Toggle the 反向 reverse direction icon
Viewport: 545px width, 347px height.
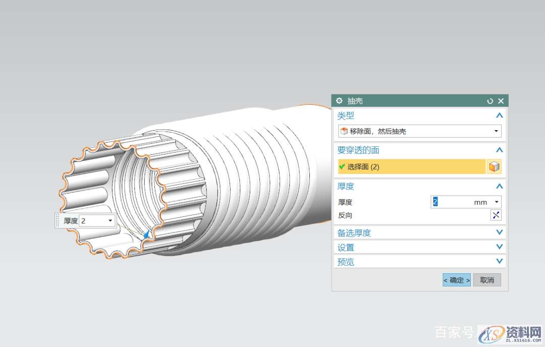click(x=496, y=215)
